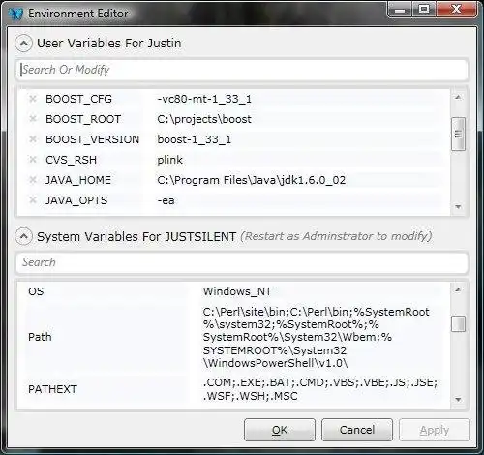Select the BOOST_CFG variable name
Image resolution: width=484 pixels, height=455 pixels.
(78, 99)
